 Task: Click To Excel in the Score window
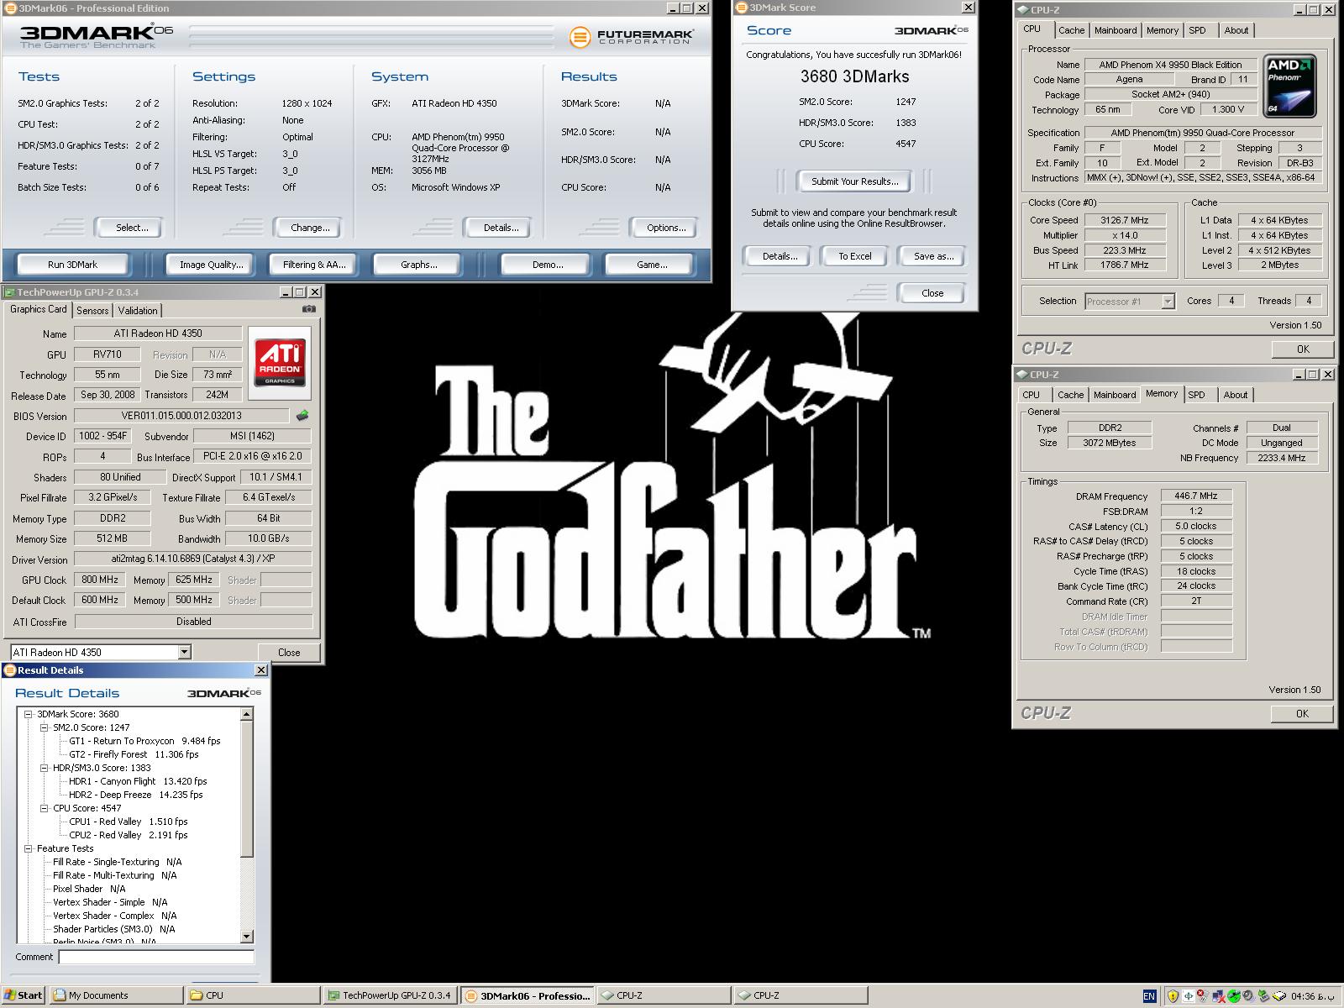tap(854, 256)
